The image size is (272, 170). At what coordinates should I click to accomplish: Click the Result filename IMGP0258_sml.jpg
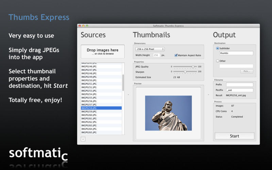[x=236, y=96]
